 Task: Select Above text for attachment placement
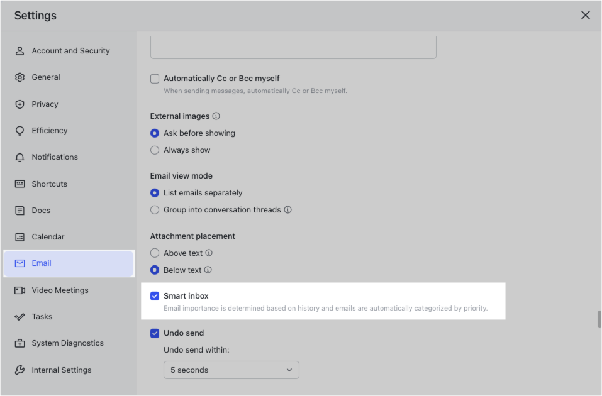point(154,253)
